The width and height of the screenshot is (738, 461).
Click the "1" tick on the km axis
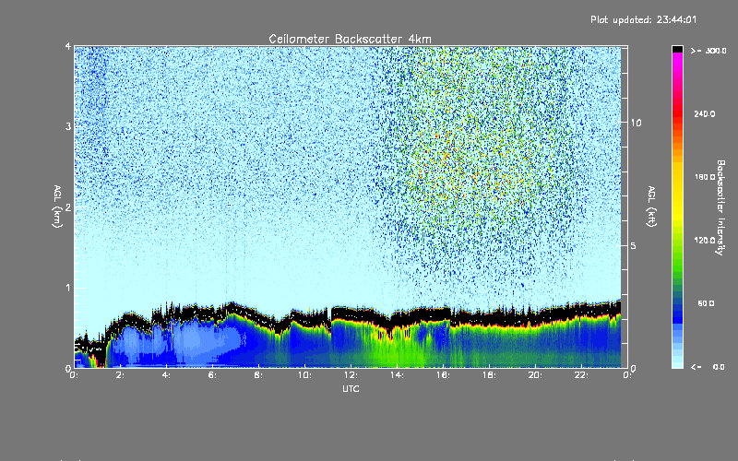pyautogui.click(x=68, y=288)
